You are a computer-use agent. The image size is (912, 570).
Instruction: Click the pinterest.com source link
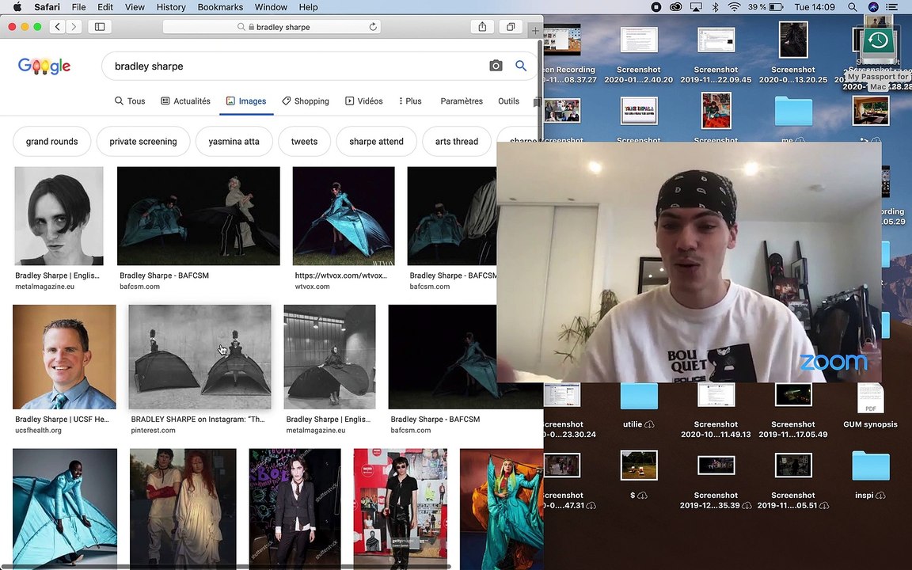153,431
